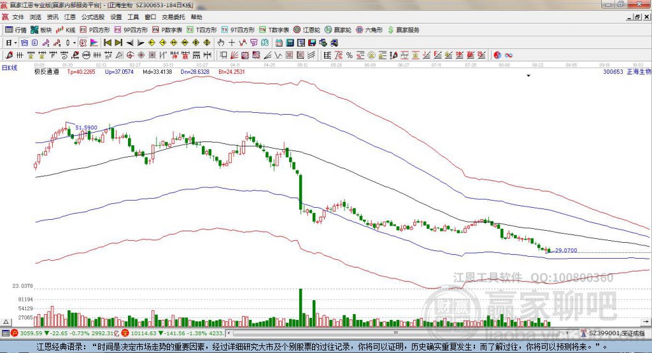This screenshot has height=353, width=652.
Task: Click the red-blue yin-yang icon
Action: (497, 55)
